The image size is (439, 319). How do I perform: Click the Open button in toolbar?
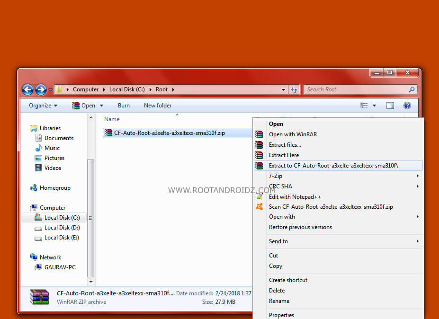pos(84,106)
